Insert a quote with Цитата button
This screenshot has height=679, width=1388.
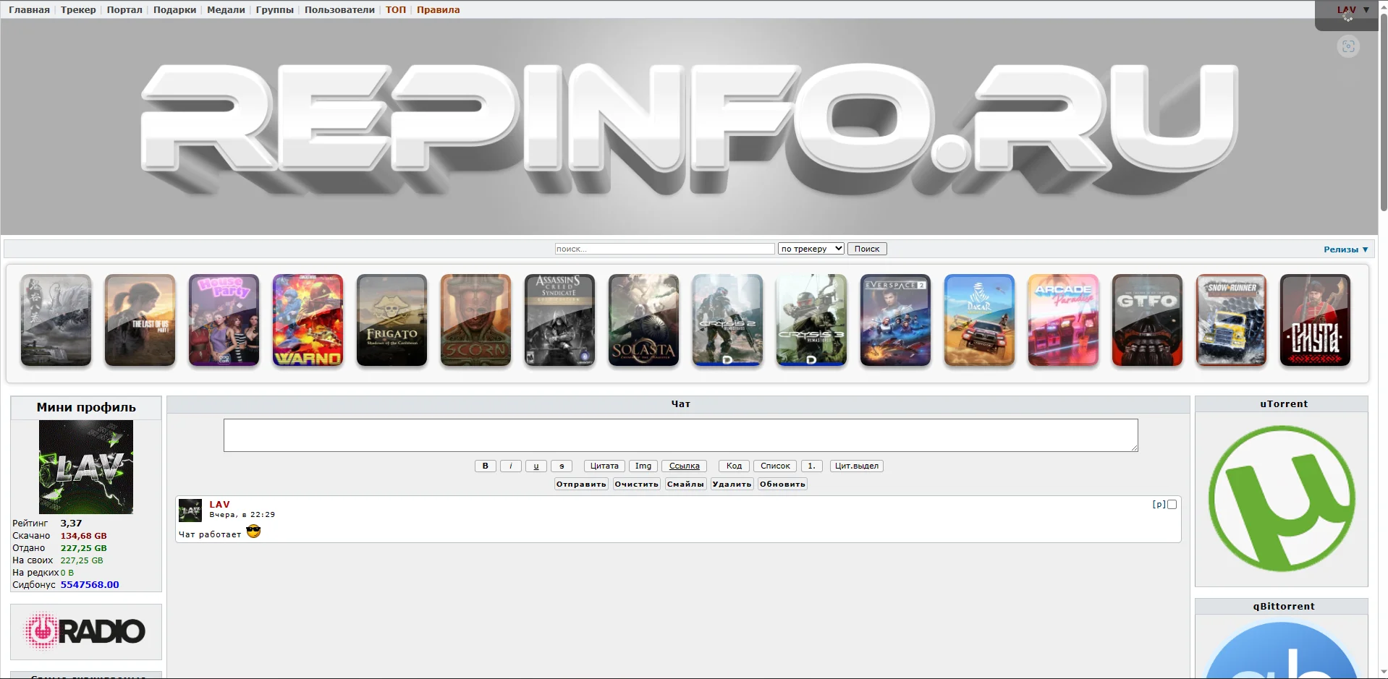pos(604,466)
